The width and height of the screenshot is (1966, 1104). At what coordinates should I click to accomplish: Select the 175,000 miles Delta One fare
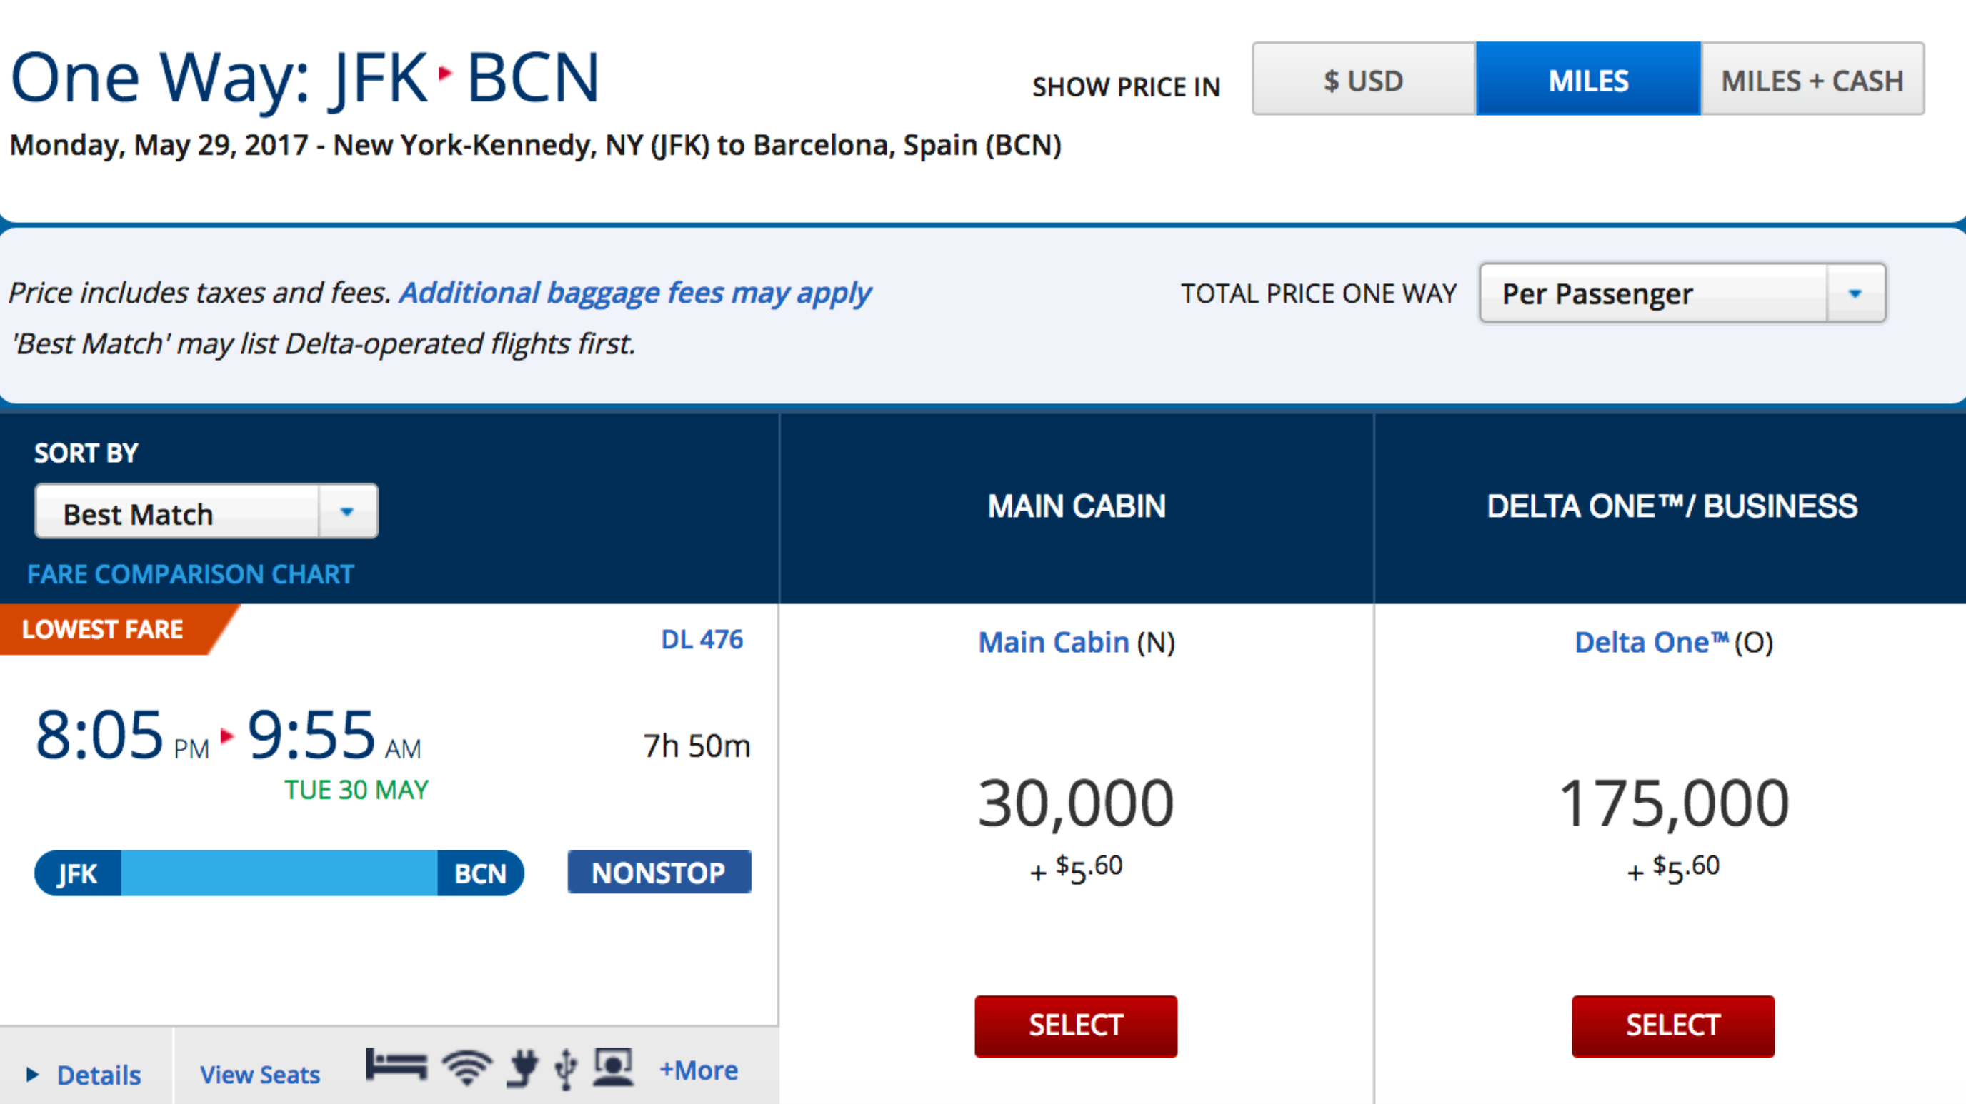[1672, 1025]
